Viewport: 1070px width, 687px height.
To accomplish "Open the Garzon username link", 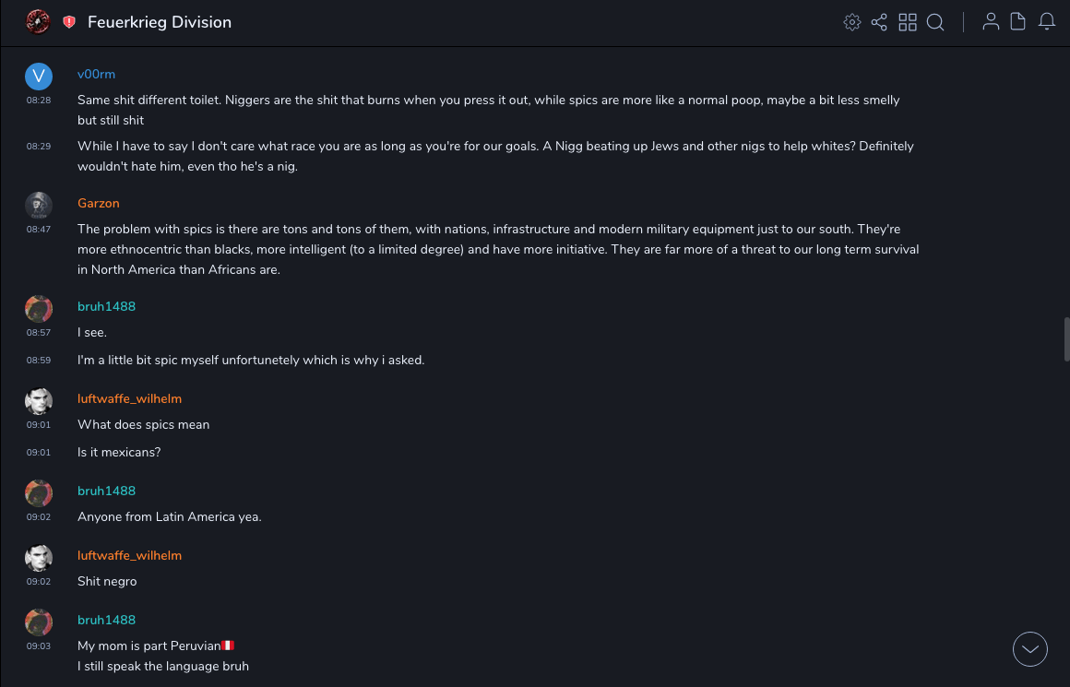I will point(99,203).
